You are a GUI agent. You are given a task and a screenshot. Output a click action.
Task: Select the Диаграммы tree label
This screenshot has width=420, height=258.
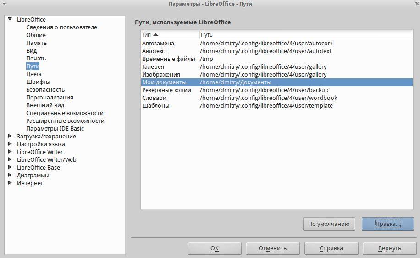[33, 176]
